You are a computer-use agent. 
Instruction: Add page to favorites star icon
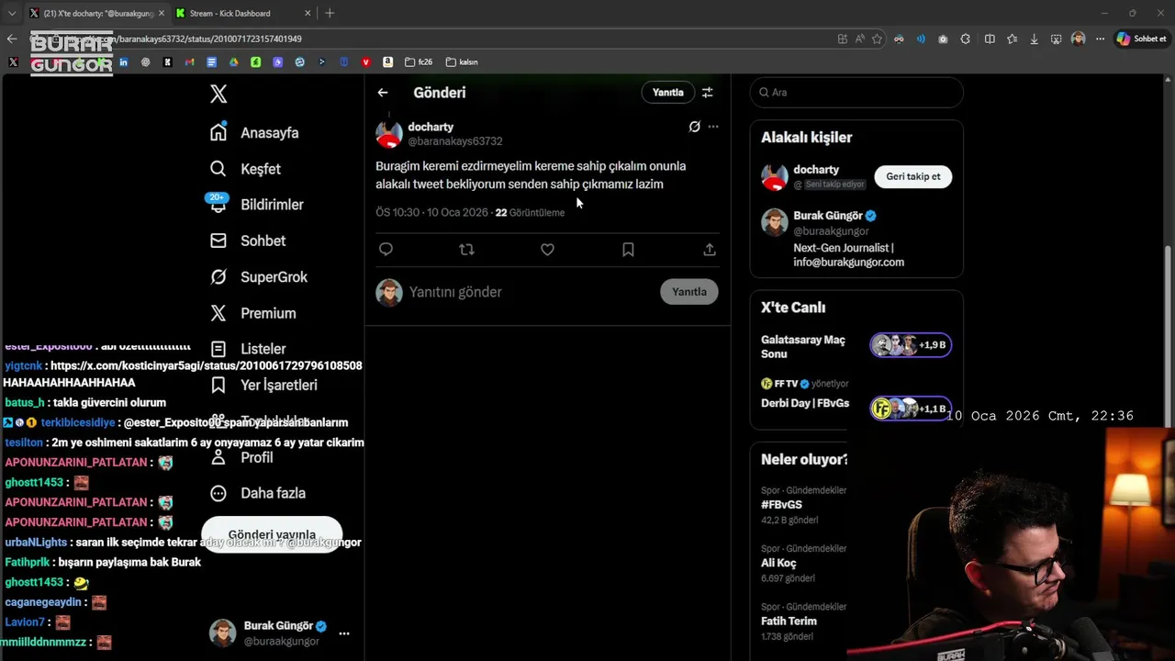pos(877,39)
